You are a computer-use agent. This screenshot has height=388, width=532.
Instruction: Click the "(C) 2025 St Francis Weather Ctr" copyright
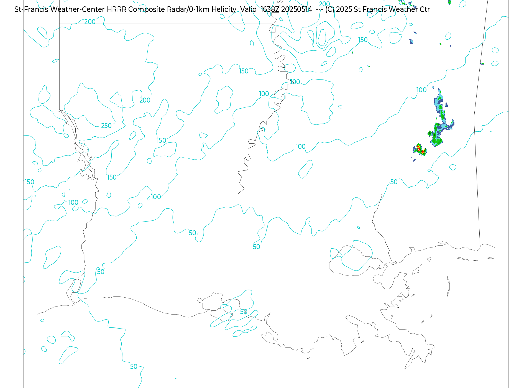377,9
